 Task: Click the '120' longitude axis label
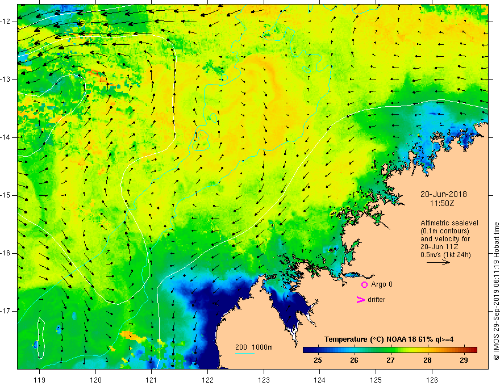click(x=95, y=380)
